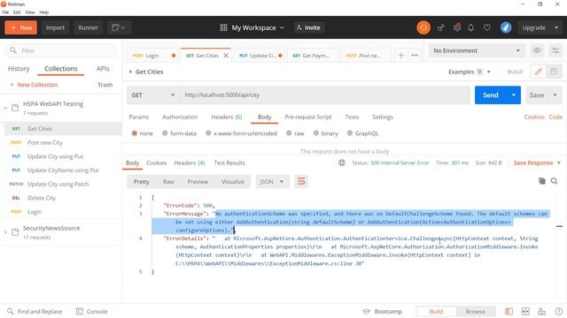Expand the SecurityNewsSource collection
Image resolution: width=567 pixels, height=318 pixels.
5,232
